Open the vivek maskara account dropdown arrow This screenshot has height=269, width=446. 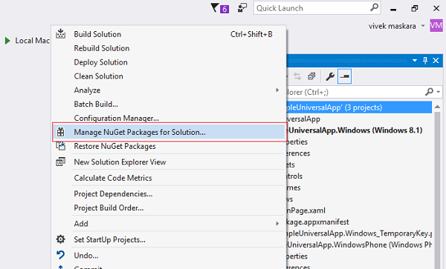(423, 26)
